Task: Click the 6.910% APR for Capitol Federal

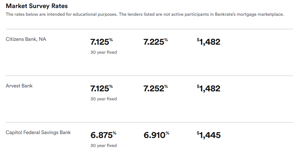Action: 156,135
